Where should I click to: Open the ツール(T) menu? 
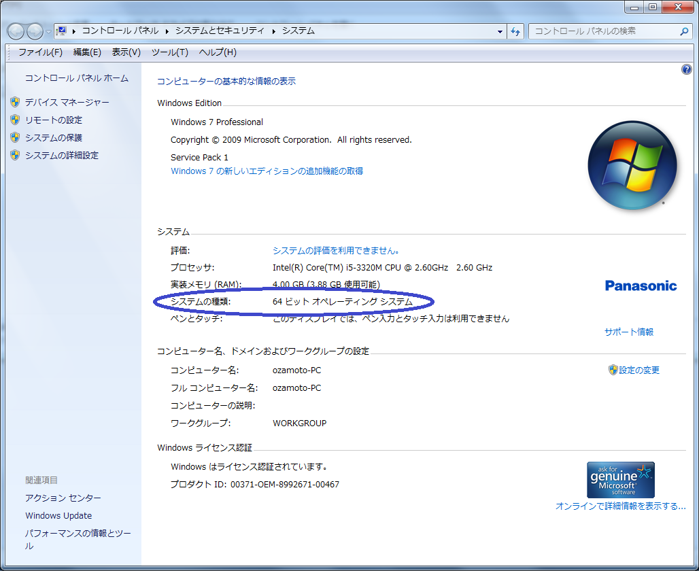[x=169, y=52]
